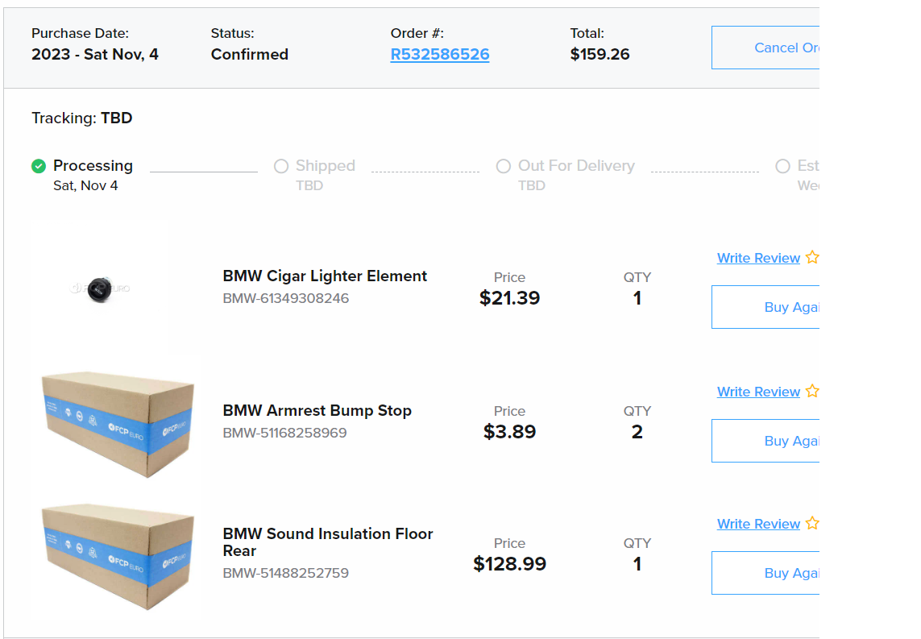
Task: Write a review for BMW Armrest Bump Stop
Action: pos(758,392)
